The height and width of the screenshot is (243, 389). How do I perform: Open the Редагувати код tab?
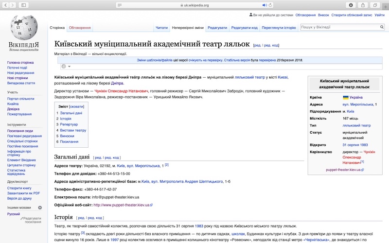tap(245, 28)
